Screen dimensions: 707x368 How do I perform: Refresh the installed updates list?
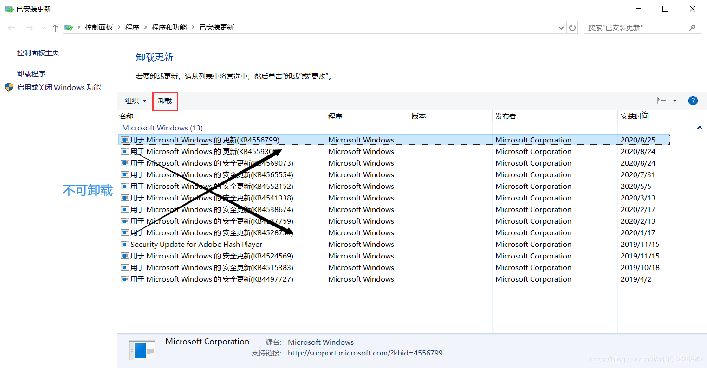tap(572, 28)
